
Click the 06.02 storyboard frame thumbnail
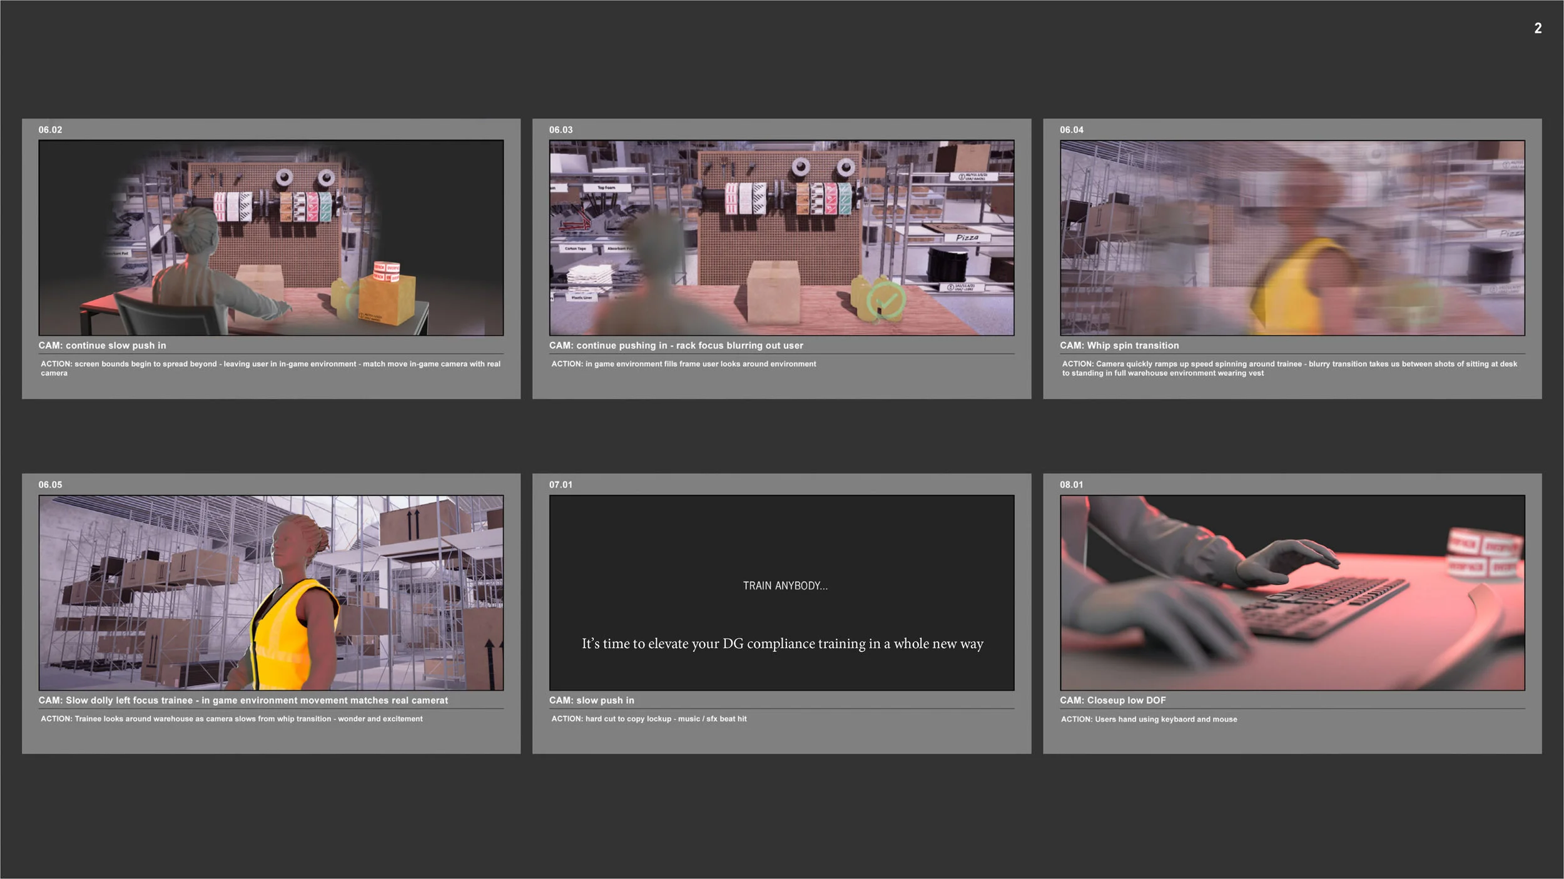click(271, 238)
